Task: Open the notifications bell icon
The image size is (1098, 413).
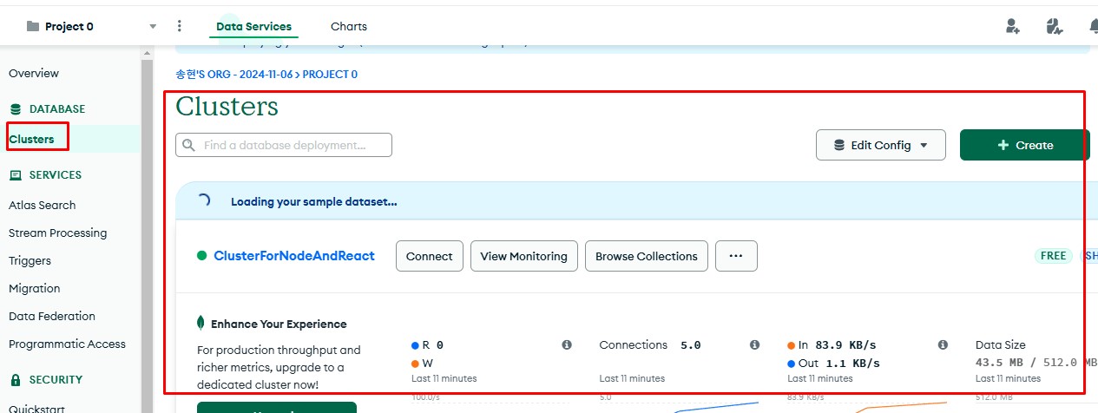Action: click(x=1093, y=26)
